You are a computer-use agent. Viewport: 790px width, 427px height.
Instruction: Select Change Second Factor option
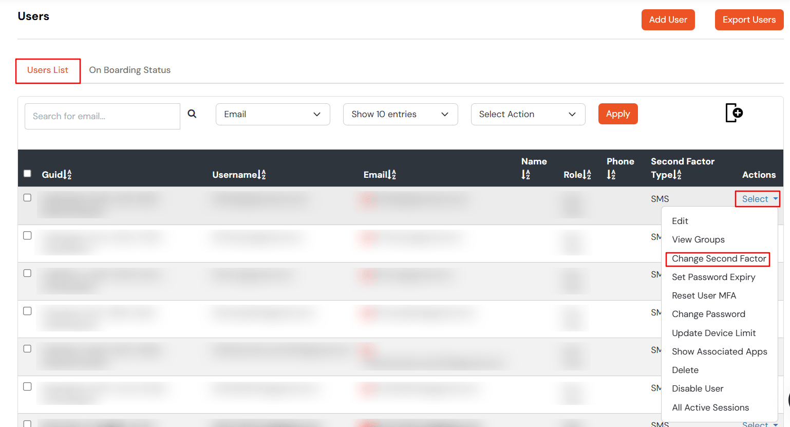point(719,258)
